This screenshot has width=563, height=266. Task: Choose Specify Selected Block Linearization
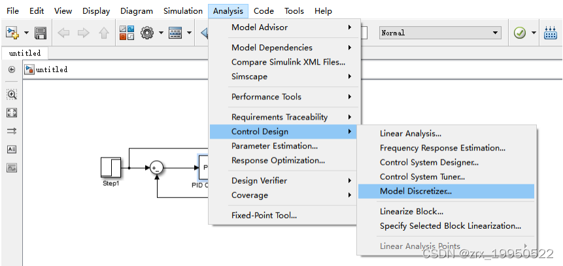tap(447, 226)
